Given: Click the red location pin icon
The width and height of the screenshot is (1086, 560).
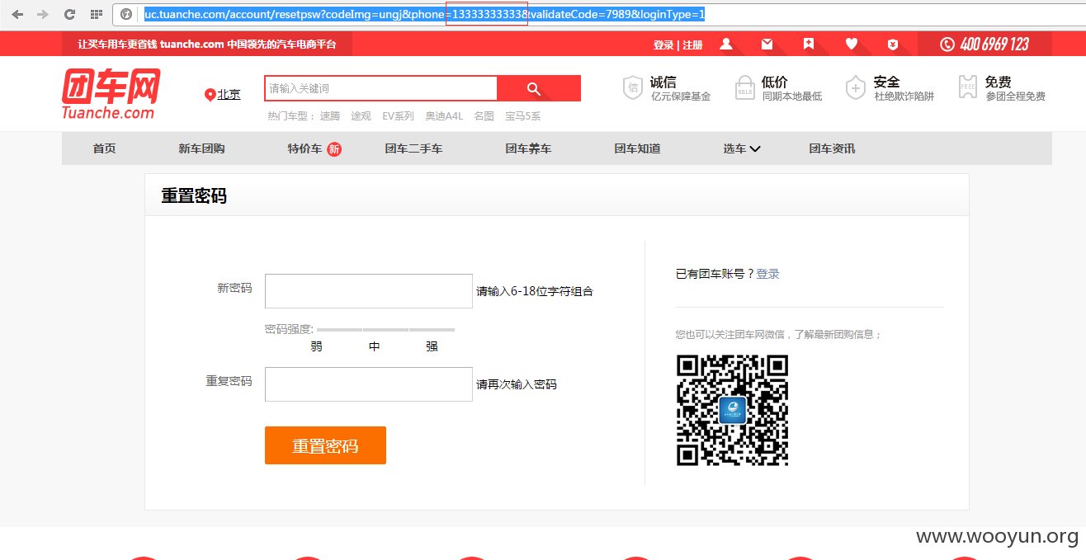Looking at the screenshot, I should coord(210,95).
